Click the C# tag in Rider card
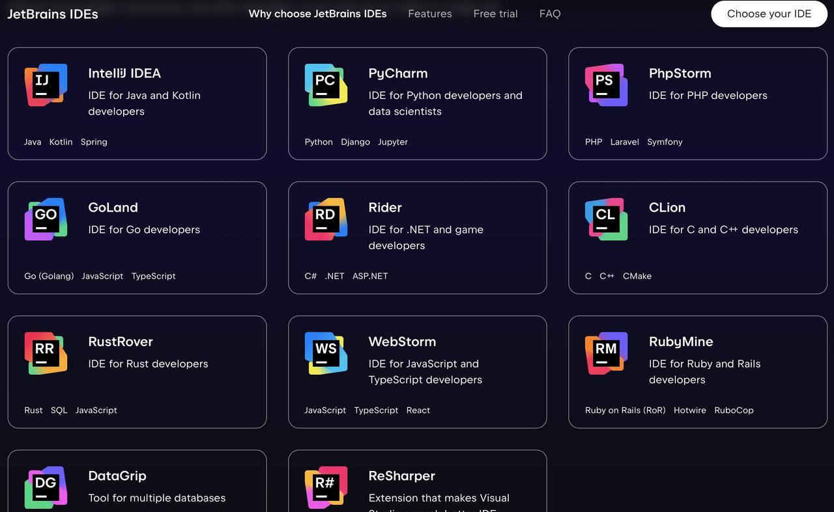Image resolution: width=834 pixels, height=512 pixels. 311,276
